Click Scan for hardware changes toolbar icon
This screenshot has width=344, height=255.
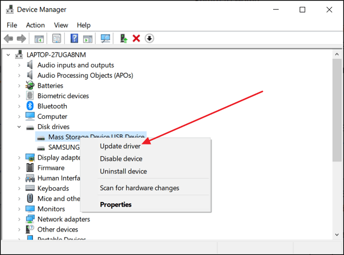tap(105, 38)
